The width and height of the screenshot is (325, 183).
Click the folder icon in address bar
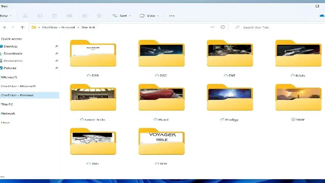(x=34, y=27)
